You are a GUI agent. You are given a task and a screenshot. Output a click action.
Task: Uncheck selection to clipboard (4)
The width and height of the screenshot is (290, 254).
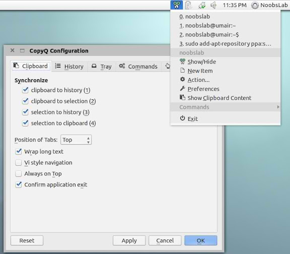(x=25, y=123)
